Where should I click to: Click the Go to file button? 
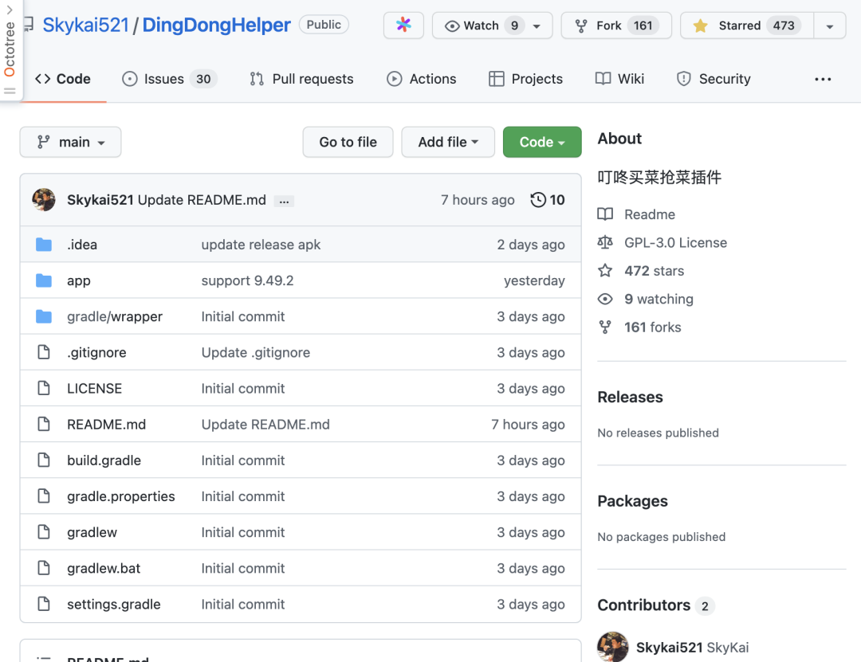[348, 142]
